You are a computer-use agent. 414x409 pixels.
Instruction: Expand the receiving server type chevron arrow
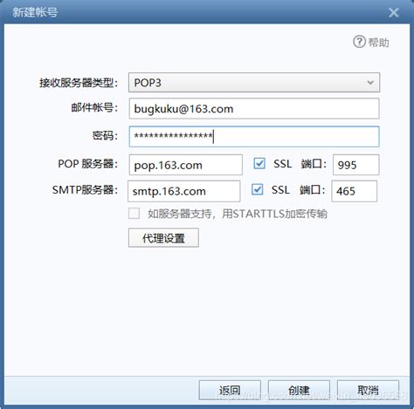coord(370,83)
